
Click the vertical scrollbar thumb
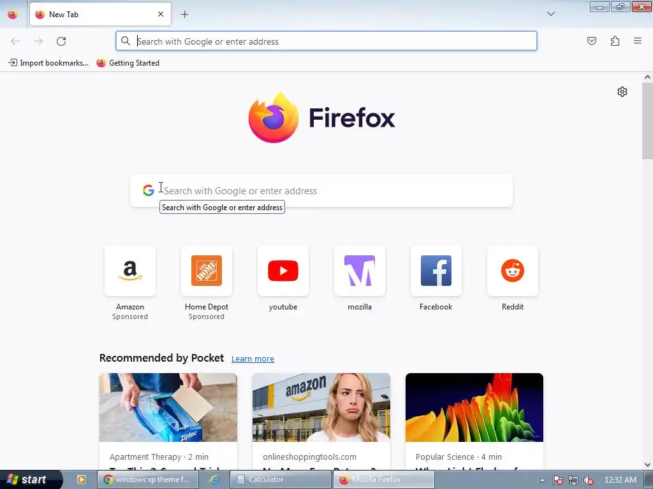[647, 120]
